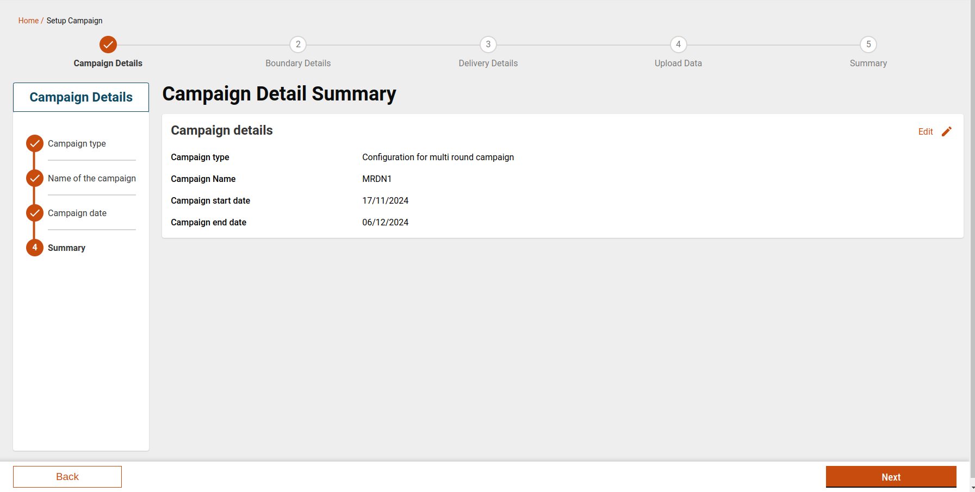Click the Edit link in Campaign details
The image size is (975, 492).
(x=925, y=131)
